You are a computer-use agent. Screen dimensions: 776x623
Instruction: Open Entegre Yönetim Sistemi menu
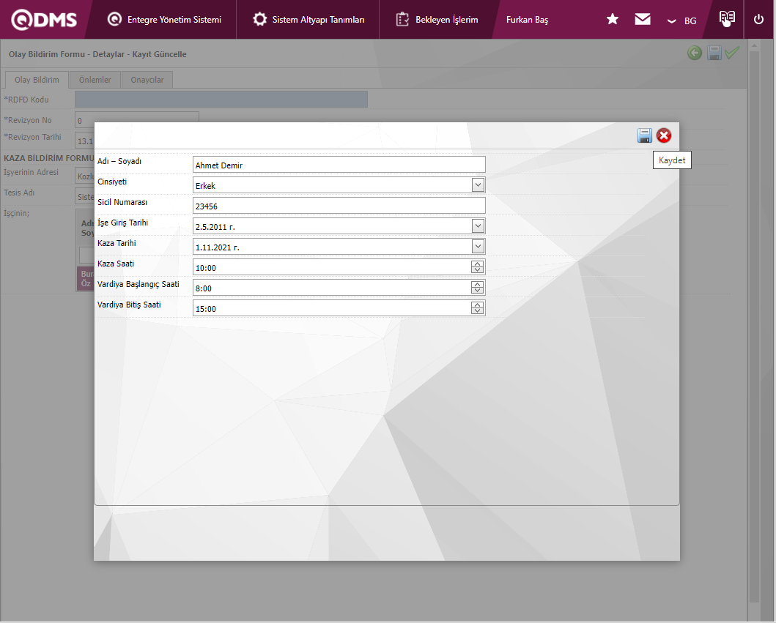tap(163, 20)
